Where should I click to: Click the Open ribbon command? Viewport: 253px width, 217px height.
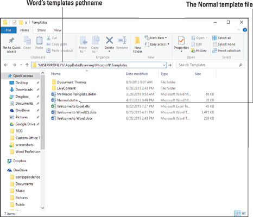199,38
